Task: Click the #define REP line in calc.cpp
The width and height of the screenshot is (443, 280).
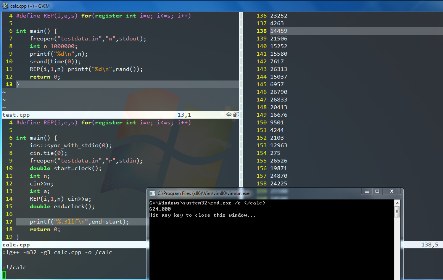Action: tap(103, 122)
